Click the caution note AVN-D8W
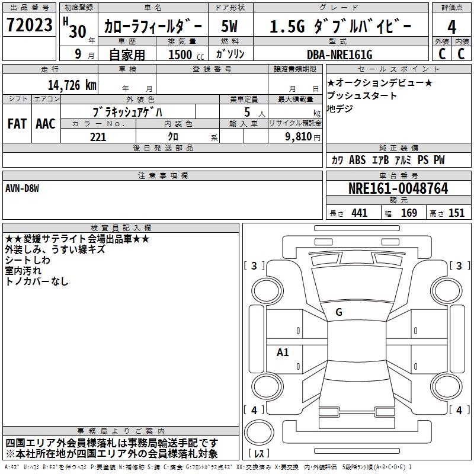474x474 pixels. click(22, 188)
